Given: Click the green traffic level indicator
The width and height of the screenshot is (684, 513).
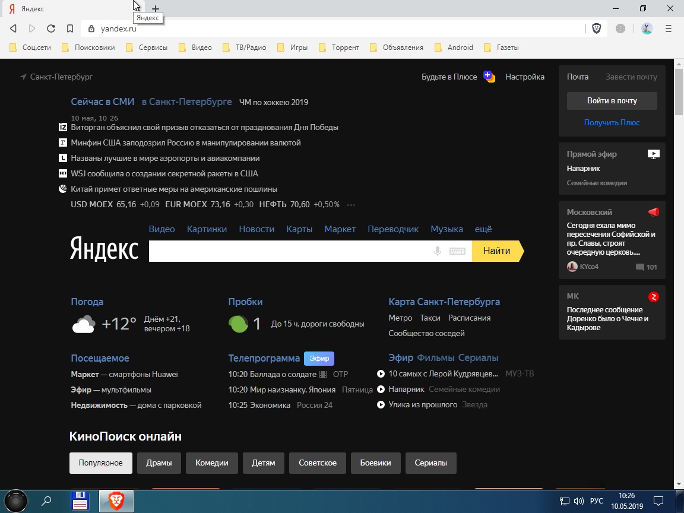Looking at the screenshot, I should coord(238,324).
